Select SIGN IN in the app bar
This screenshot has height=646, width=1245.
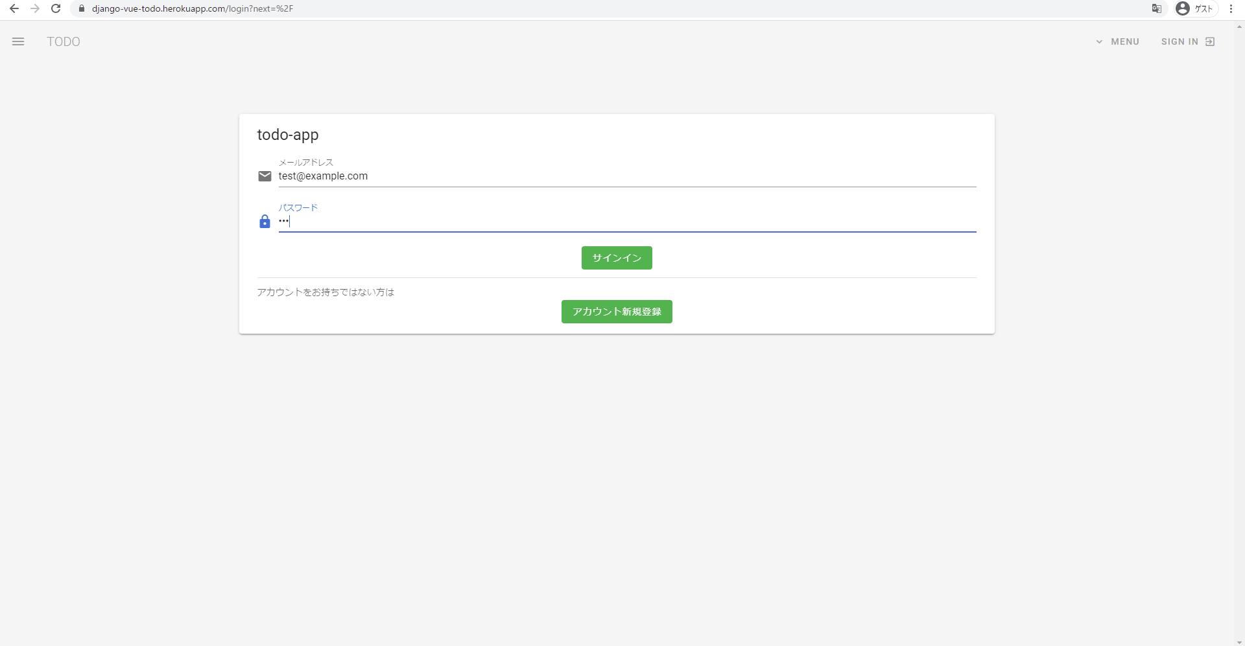point(1180,41)
